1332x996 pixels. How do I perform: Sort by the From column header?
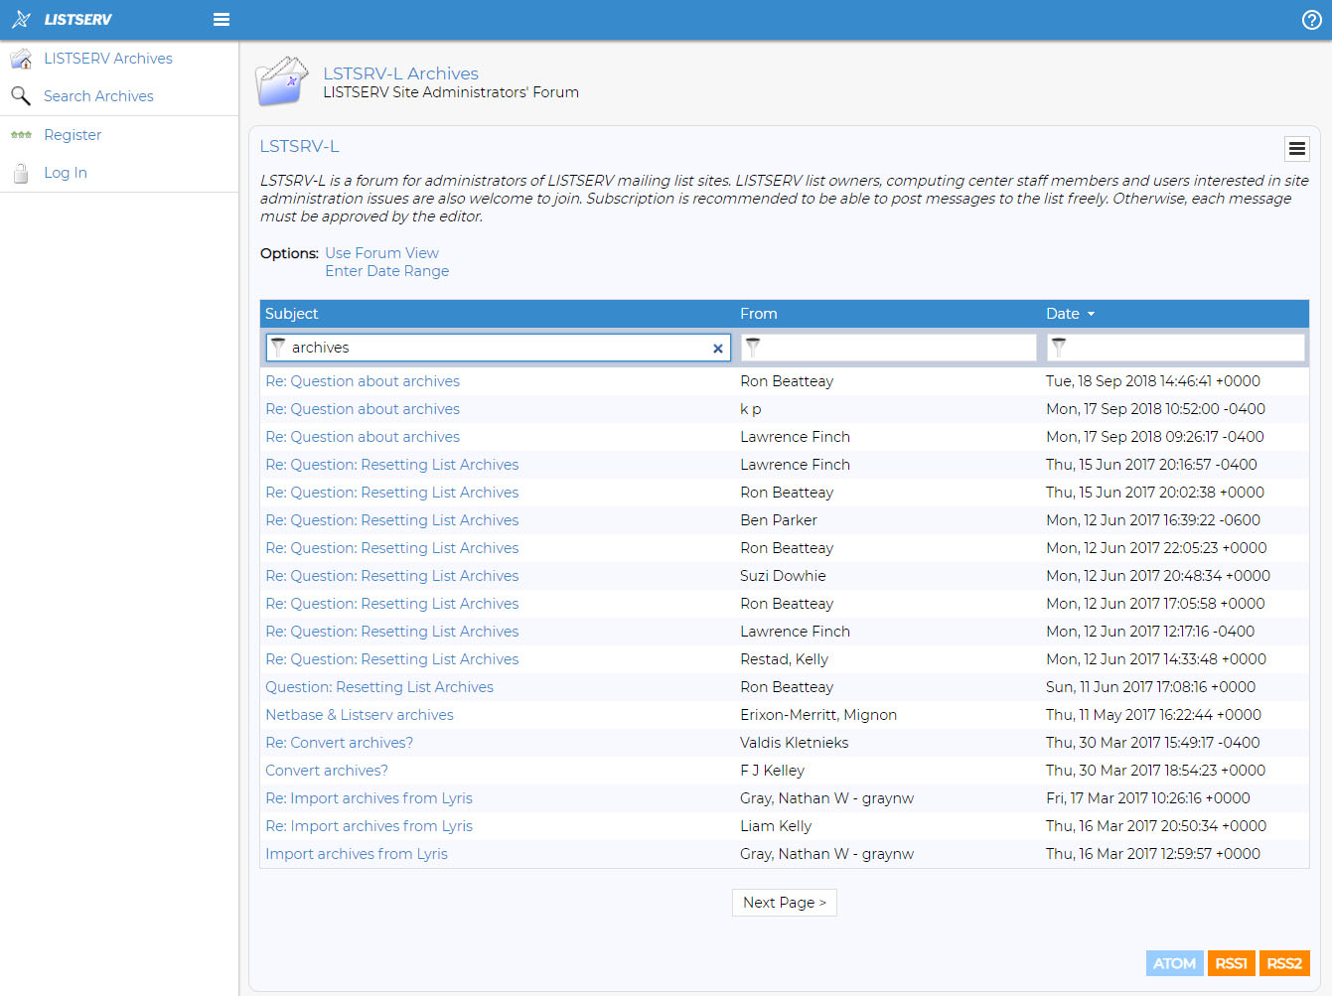point(758,314)
